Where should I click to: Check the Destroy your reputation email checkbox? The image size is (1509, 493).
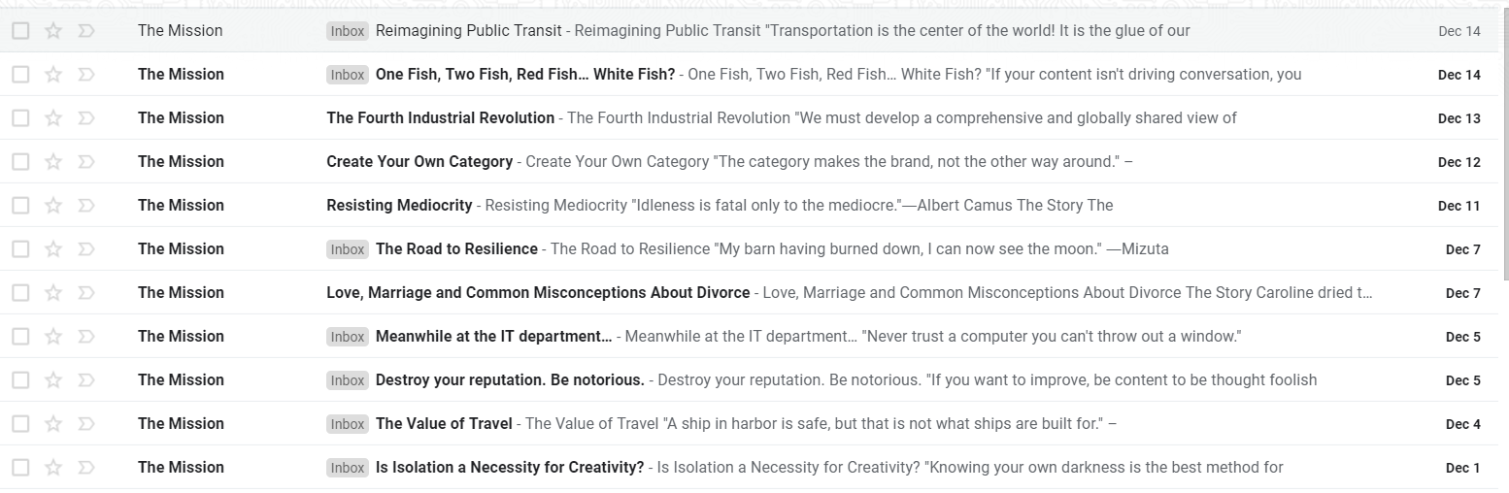point(20,380)
